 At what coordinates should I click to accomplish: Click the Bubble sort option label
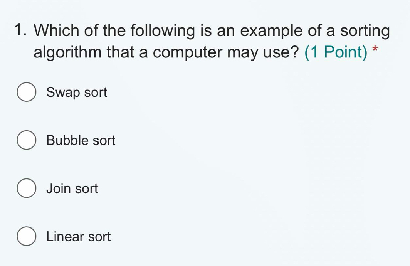click(x=80, y=140)
